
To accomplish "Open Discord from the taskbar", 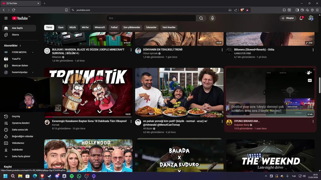I will 57,176.
